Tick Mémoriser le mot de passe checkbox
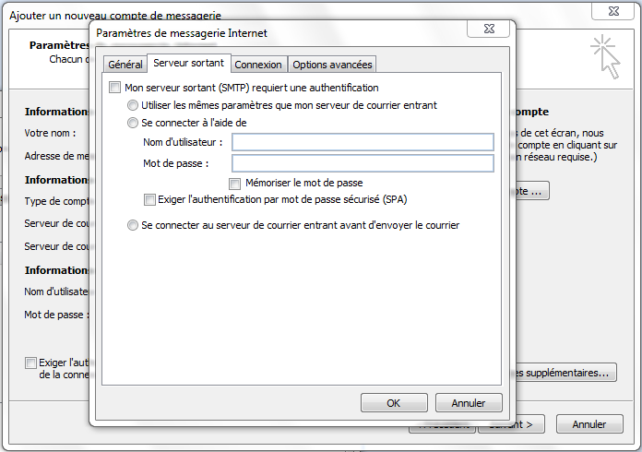Screen dimensions: 642x452 [234, 183]
